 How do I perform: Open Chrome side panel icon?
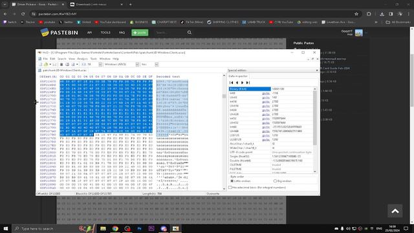coord(391,14)
